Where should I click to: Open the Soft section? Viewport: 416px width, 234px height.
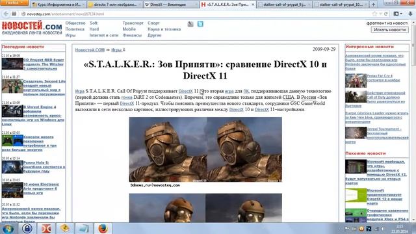94,23
